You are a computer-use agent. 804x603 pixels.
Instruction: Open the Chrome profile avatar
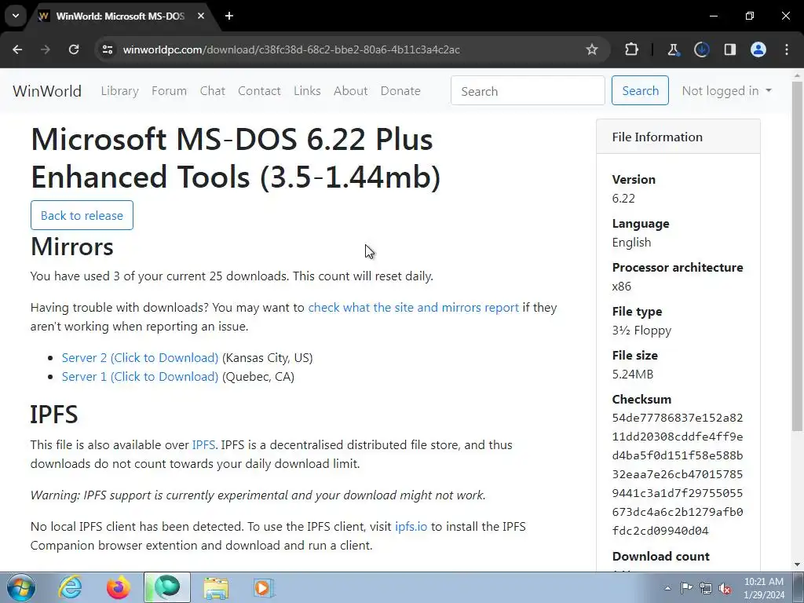coord(758,49)
